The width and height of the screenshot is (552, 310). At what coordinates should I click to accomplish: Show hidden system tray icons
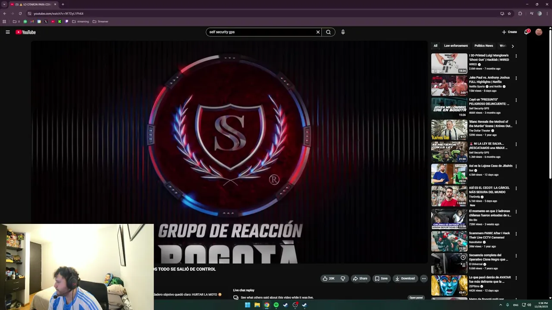click(500, 305)
